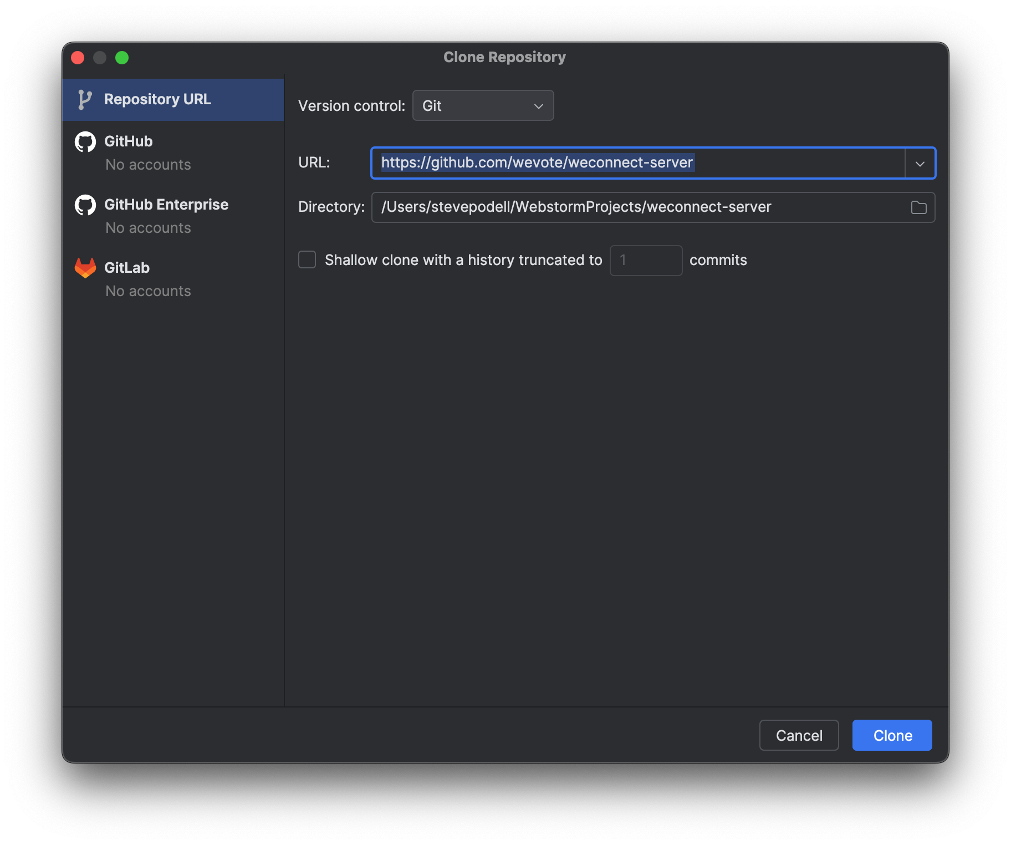The width and height of the screenshot is (1011, 845).
Task: Click the green zoom window button
Action: click(122, 58)
